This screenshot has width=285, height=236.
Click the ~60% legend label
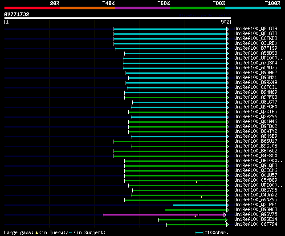pyautogui.click(x=163, y=3)
